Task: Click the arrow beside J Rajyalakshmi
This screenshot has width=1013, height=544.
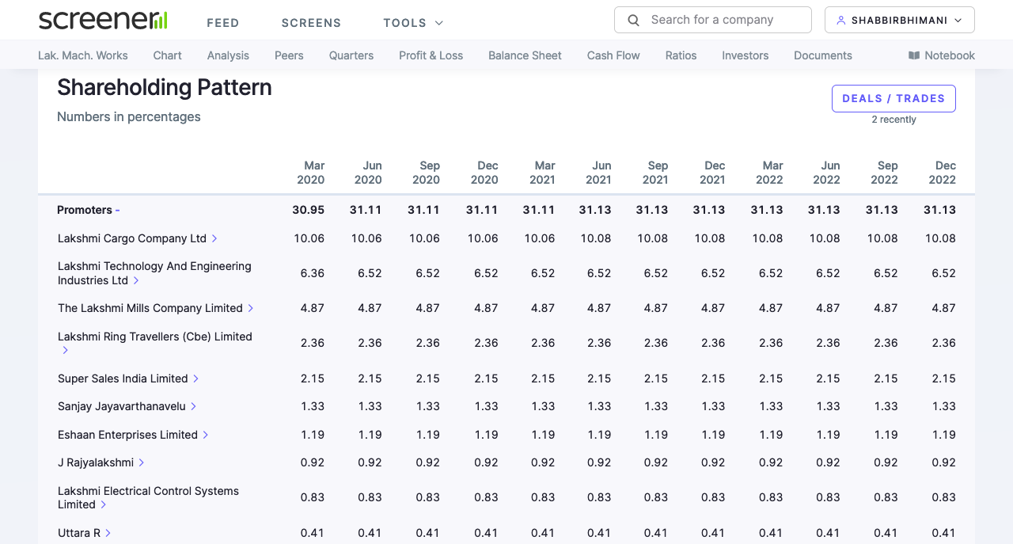Action: click(x=142, y=462)
